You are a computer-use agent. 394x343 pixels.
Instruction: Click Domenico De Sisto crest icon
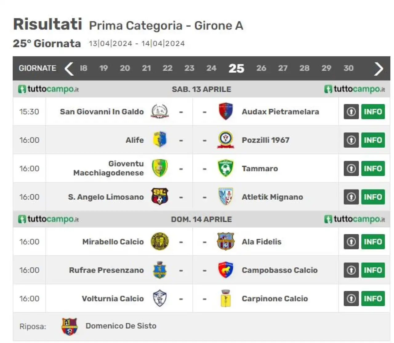coord(69,326)
